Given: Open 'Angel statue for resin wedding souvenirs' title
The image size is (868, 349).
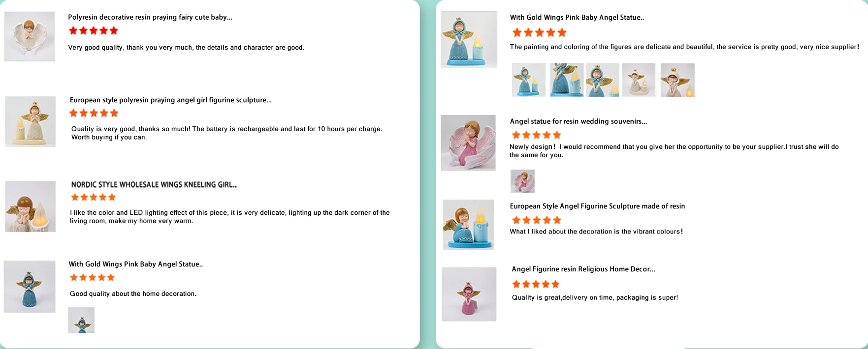Looking at the screenshot, I should pos(579,121).
